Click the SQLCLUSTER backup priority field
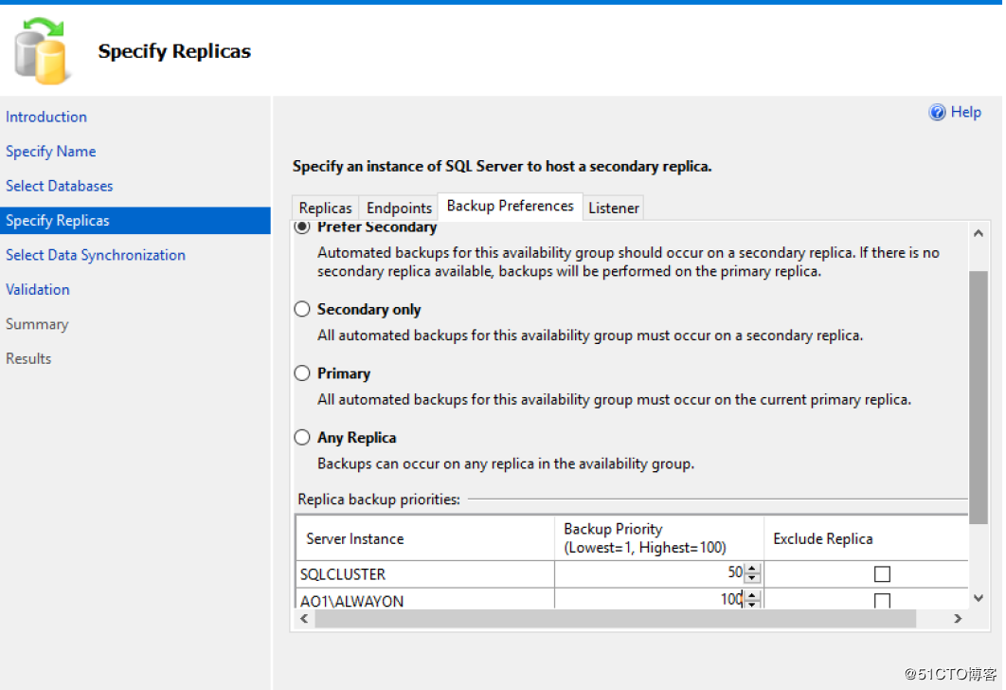 651,573
